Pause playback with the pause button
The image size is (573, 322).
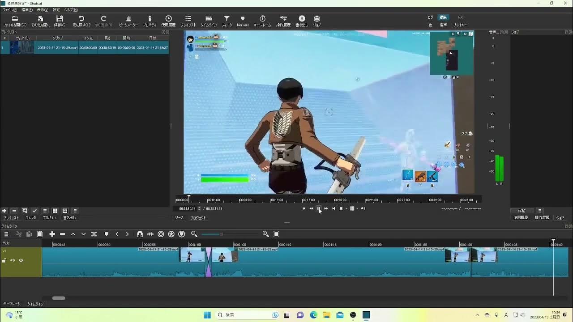[x=319, y=208]
